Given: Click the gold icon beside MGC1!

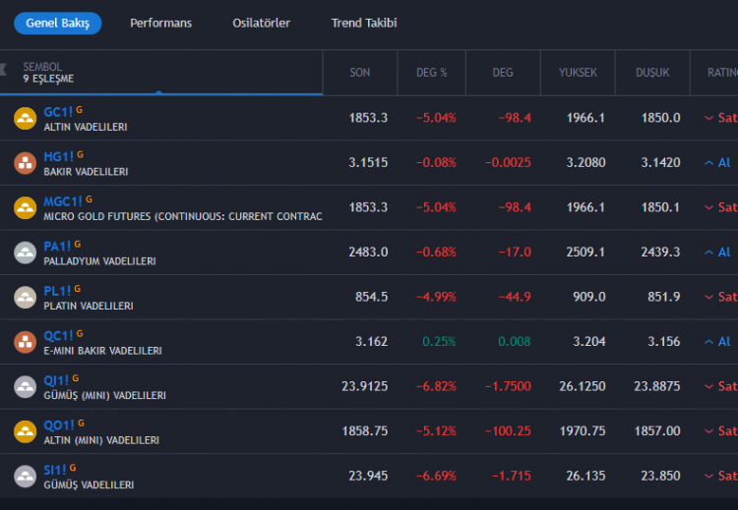Looking at the screenshot, I should point(25,207).
